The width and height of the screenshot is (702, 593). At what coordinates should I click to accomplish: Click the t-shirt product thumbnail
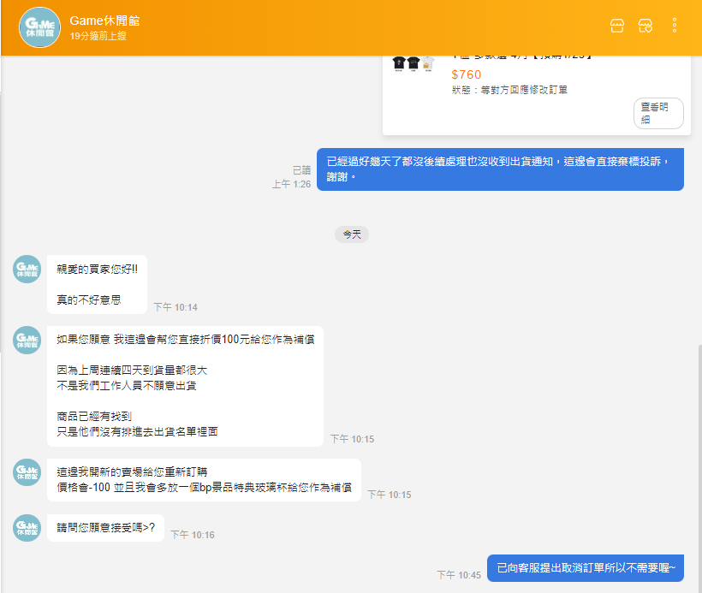click(x=413, y=63)
